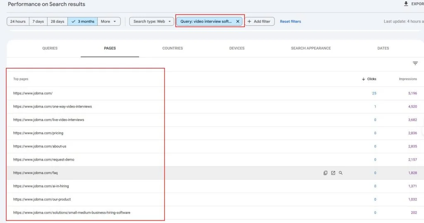Select the faq page URL row
This screenshot has height=223, width=424.
coord(215,173)
